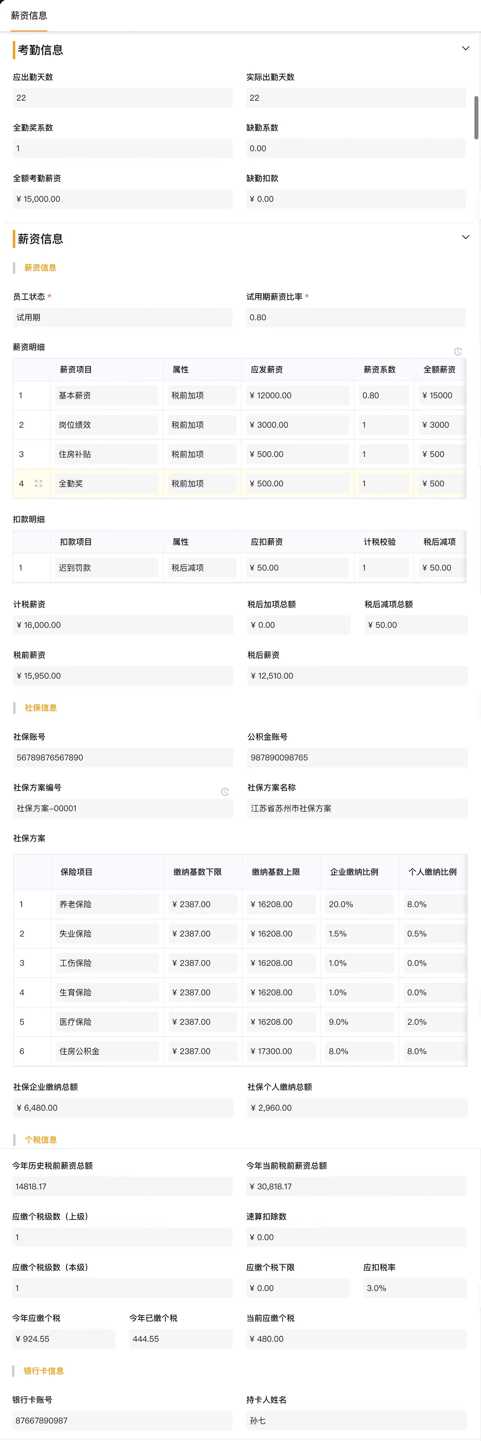Screen dimensions: 481x1441
Task: Click the 实际出勤天数 field
Action: click(x=356, y=98)
